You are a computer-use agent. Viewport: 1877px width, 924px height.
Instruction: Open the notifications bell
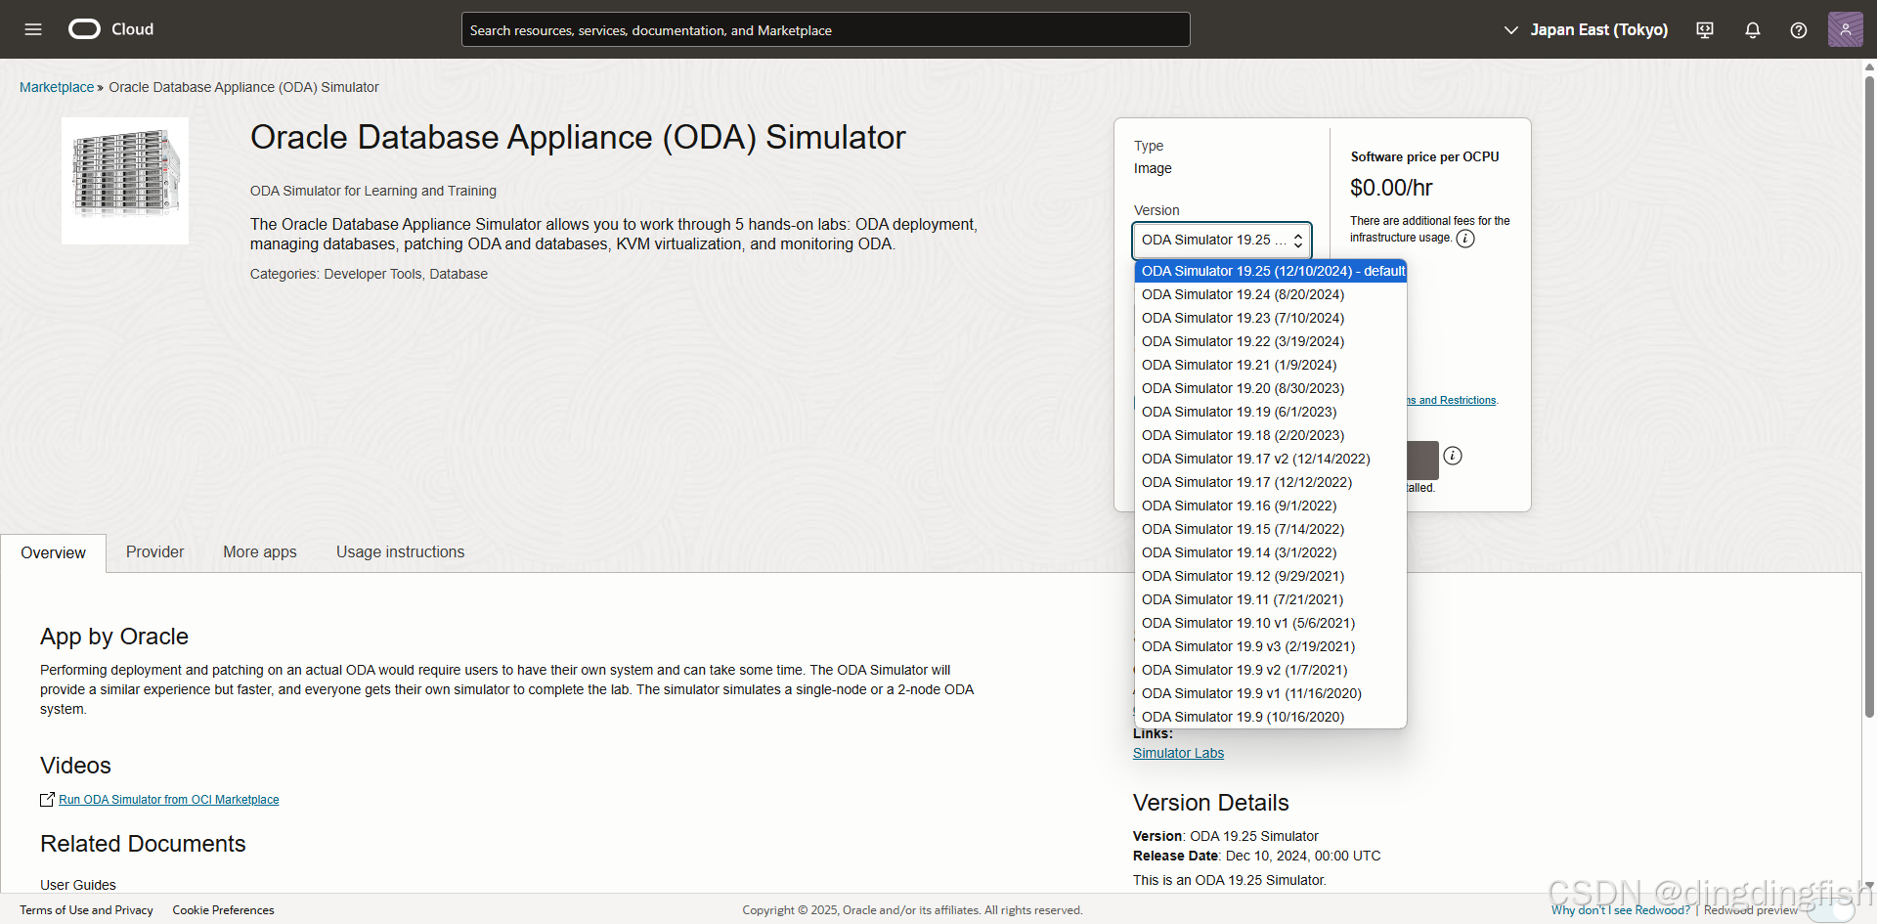tap(1753, 30)
